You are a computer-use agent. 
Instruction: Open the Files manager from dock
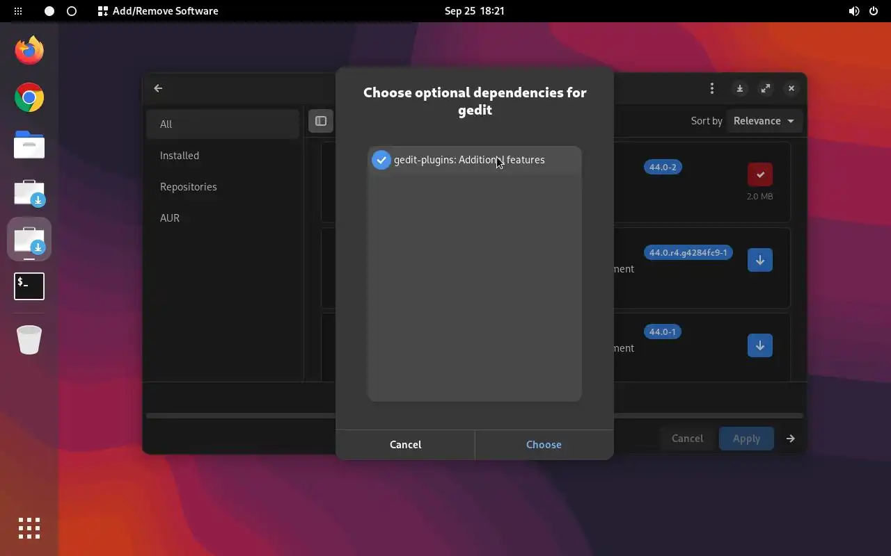click(x=29, y=145)
